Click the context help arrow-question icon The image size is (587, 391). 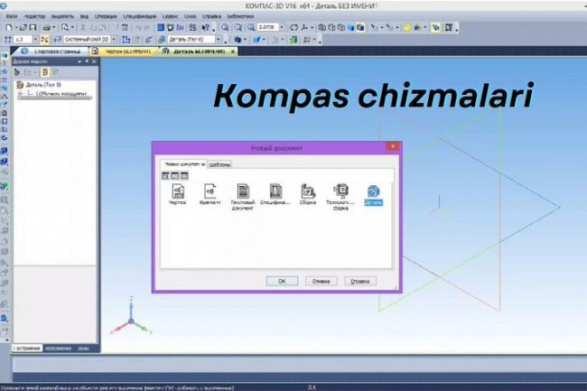[206, 28]
